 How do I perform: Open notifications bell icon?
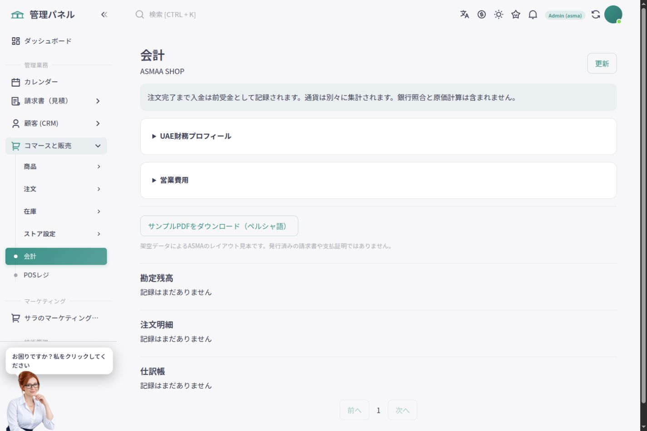coord(533,15)
